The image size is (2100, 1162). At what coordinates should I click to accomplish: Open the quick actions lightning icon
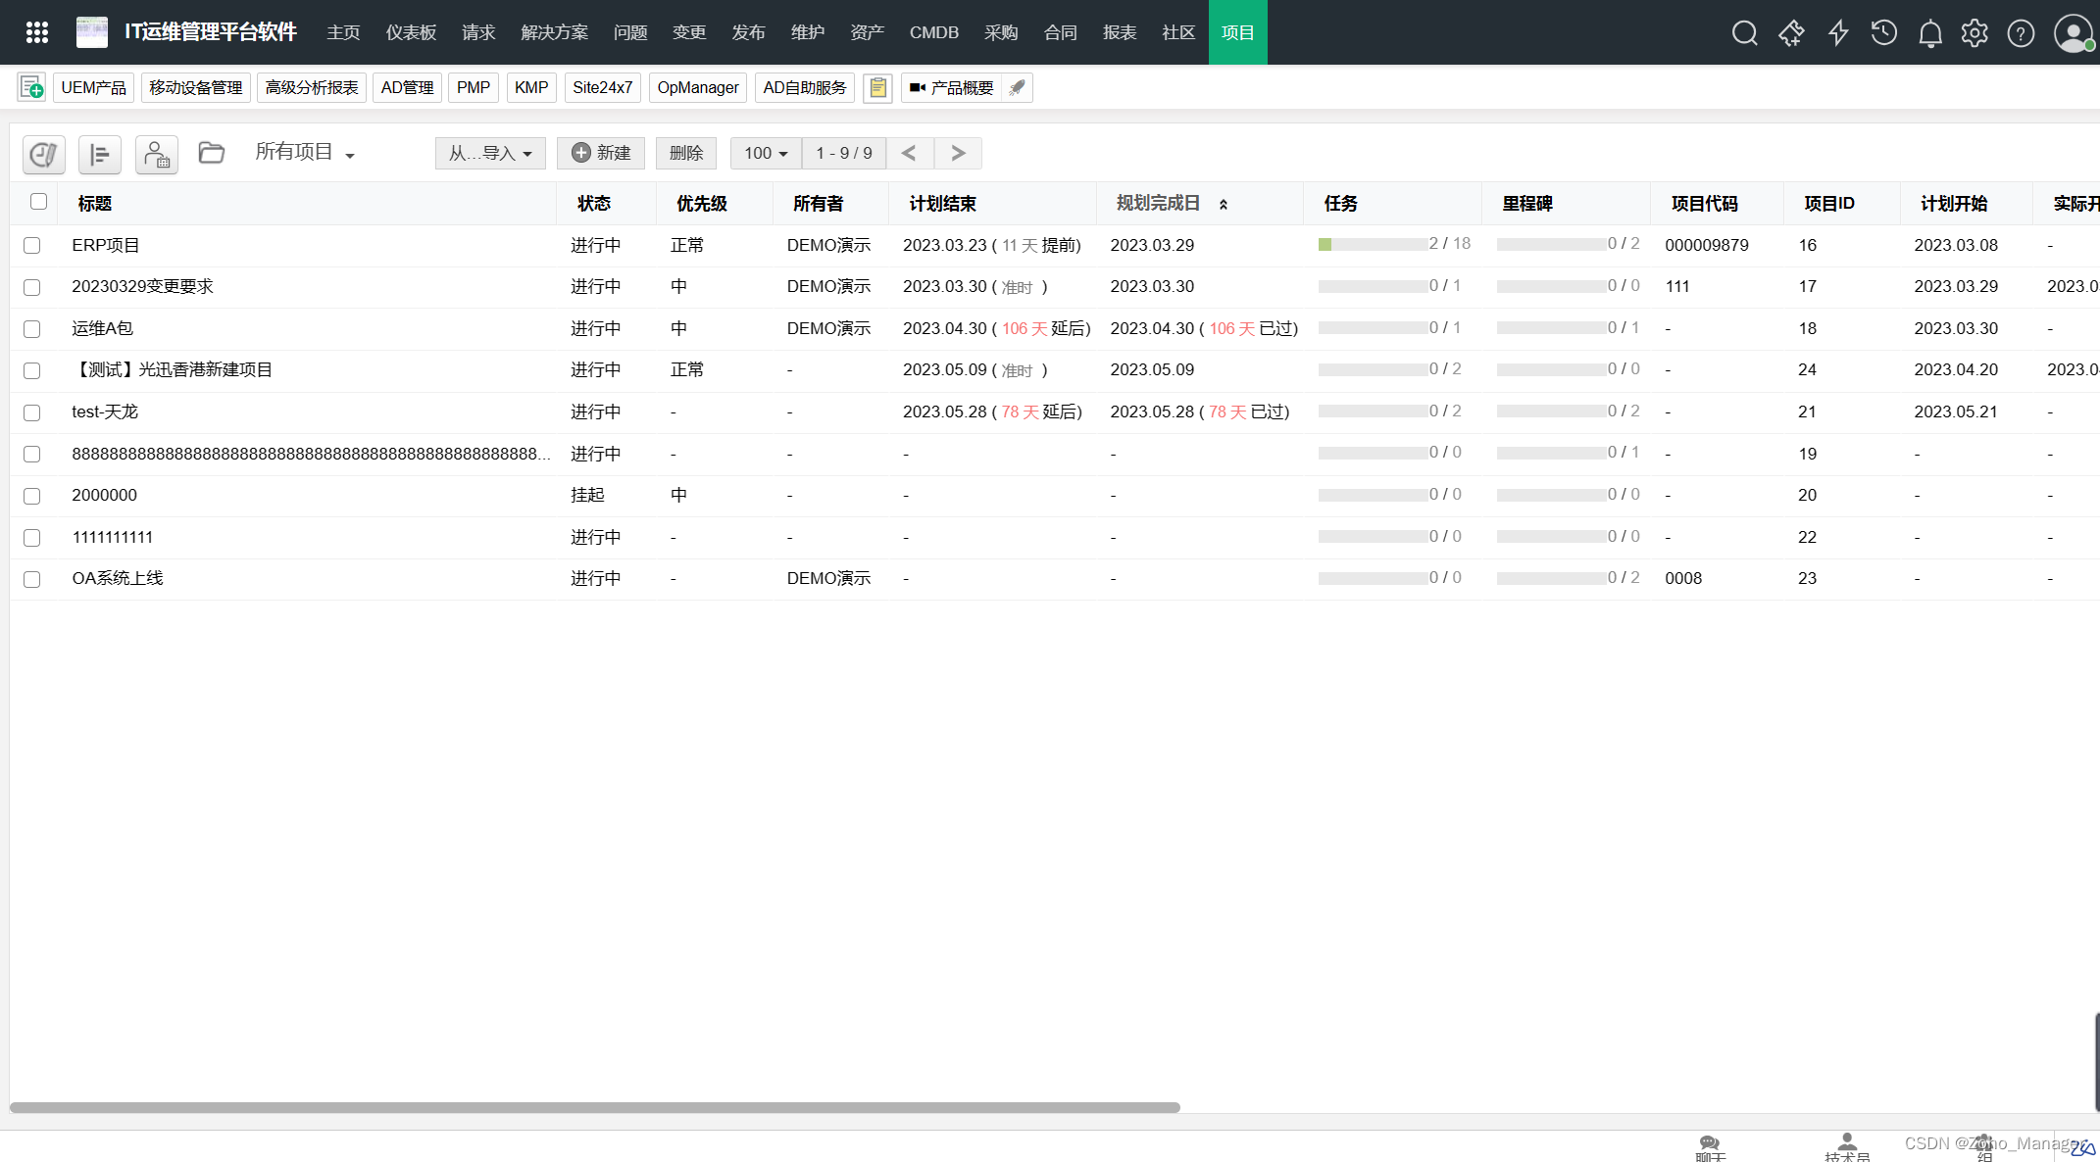click(1838, 32)
